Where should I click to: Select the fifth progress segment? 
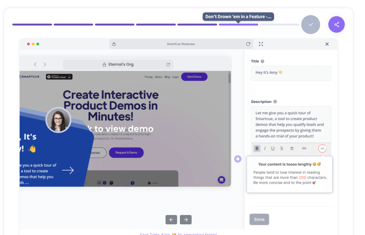197,25
